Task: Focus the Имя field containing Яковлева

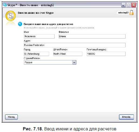Action: point(39,36)
